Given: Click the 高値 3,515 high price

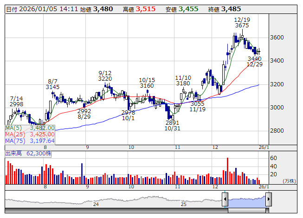Looking at the screenshot, I should pyautogui.click(x=139, y=9).
